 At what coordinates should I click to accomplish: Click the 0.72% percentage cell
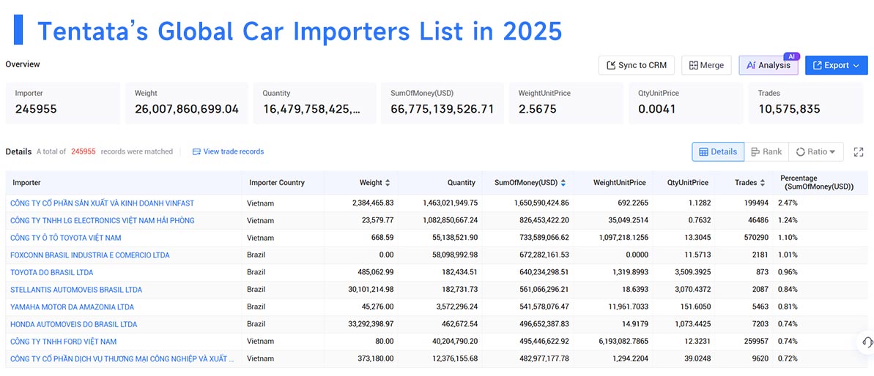[788, 358]
